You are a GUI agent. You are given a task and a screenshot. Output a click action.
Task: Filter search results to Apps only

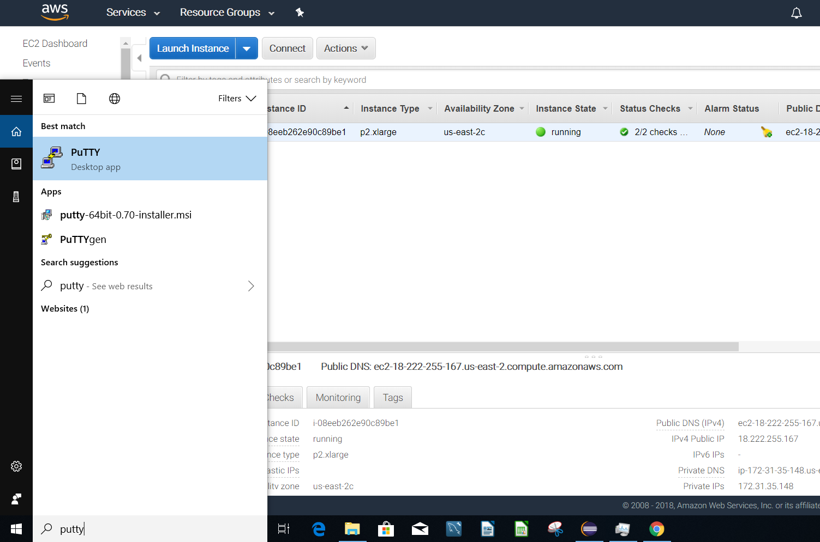pyautogui.click(x=49, y=98)
